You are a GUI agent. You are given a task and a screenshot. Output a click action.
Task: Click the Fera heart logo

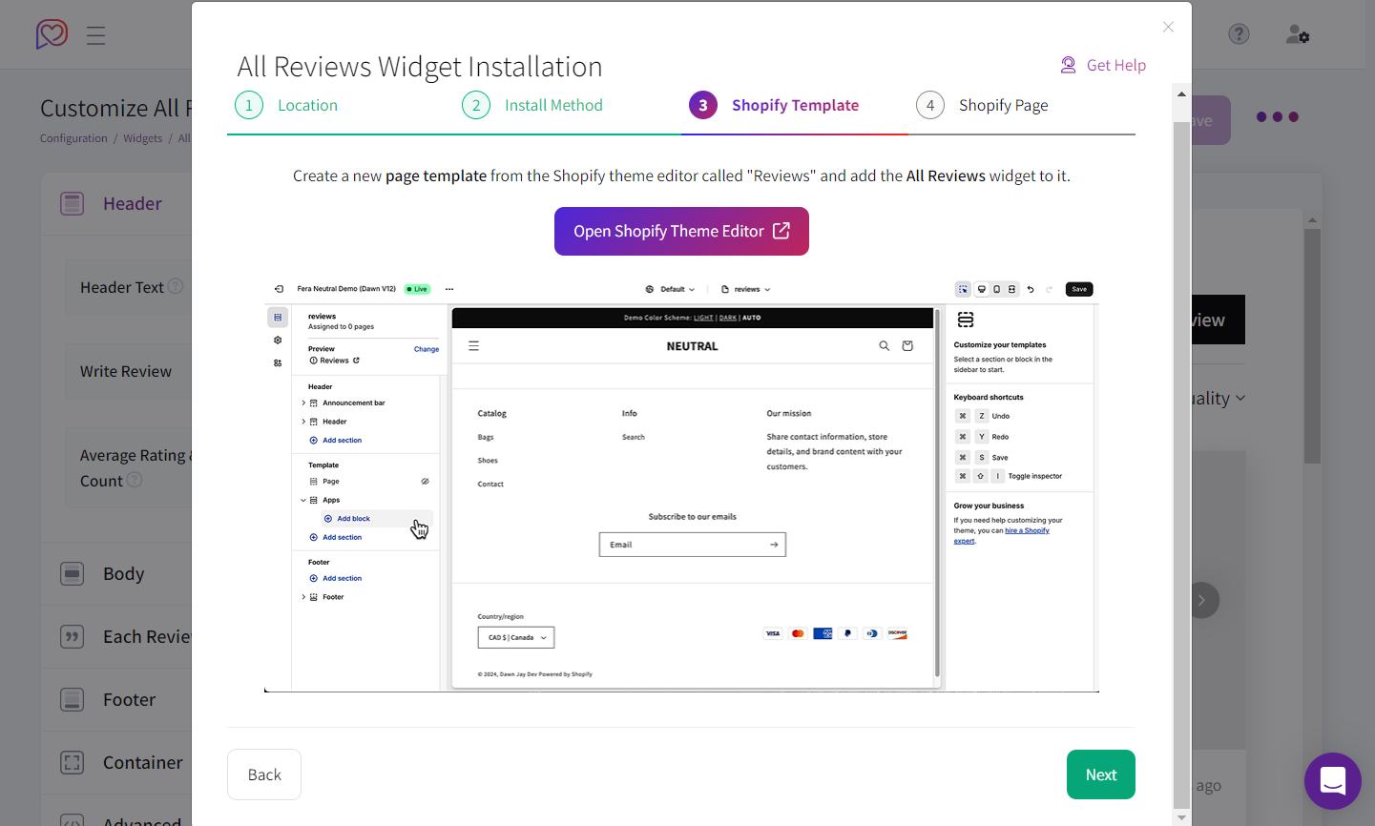[x=52, y=34]
